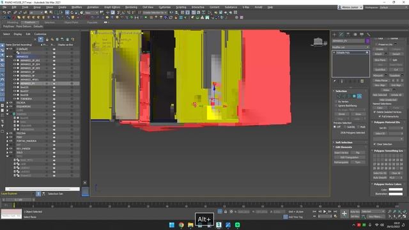
Task: Click the pin stack icon below the modifier stack
Action: tap(335, 81)
